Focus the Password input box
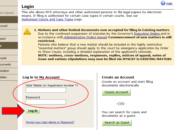 click(46, 102)
